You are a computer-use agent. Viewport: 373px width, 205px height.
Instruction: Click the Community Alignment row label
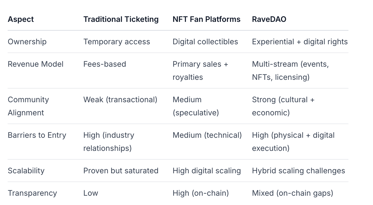(28, 106)
